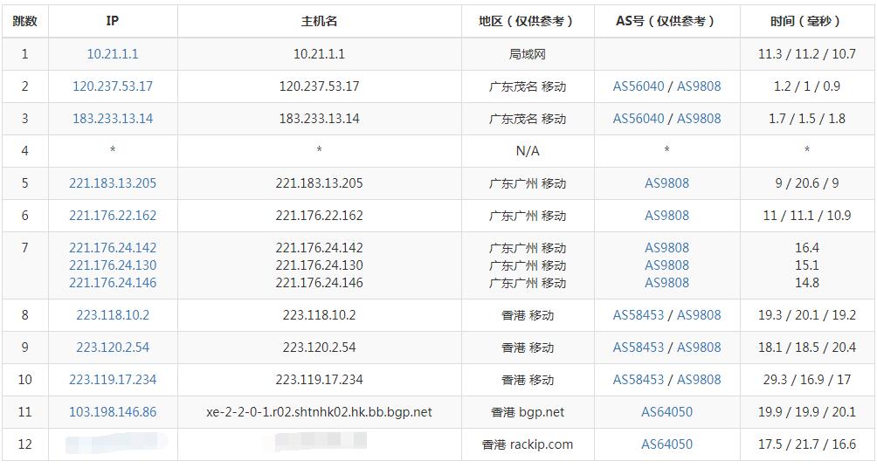
Task: Click the 跳数 column header
Action: [24, 21]
